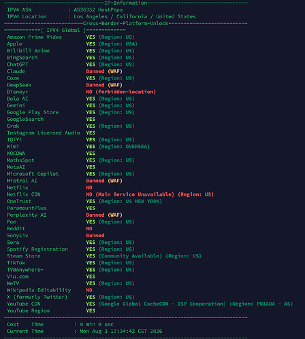
Task: Click the Amazon Prime Video line
Action: 71,37
